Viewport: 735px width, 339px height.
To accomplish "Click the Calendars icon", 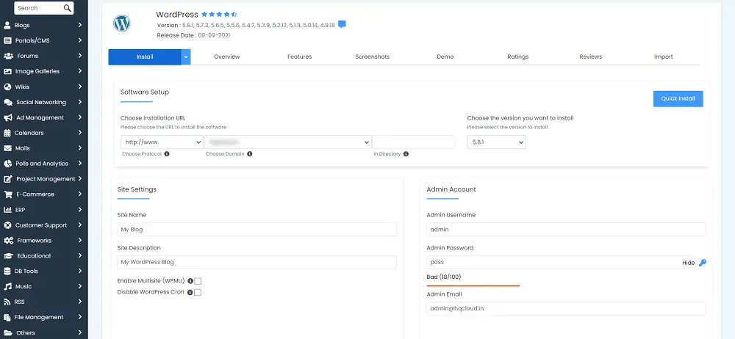I will click(7, 133).
